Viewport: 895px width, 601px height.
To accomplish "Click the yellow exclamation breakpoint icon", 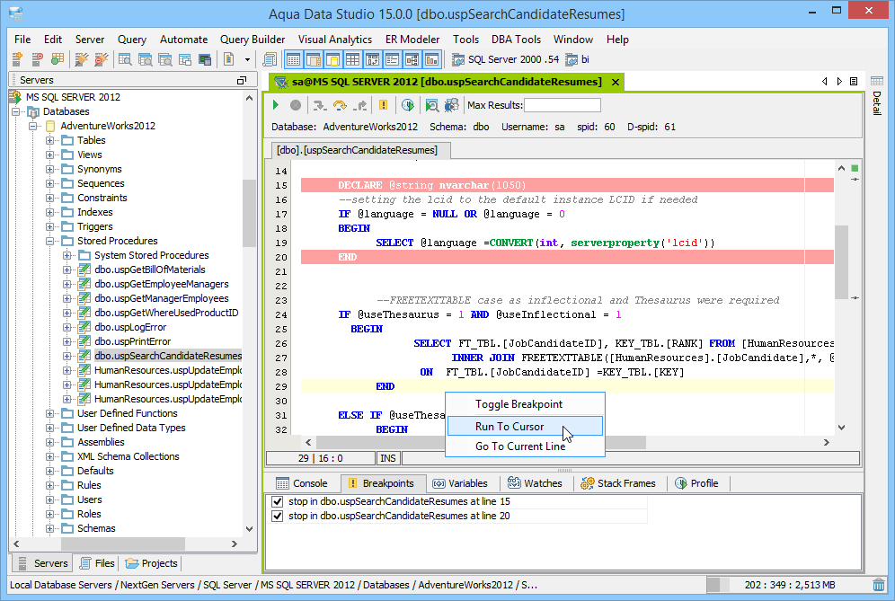I will click(x=384, y=105).
